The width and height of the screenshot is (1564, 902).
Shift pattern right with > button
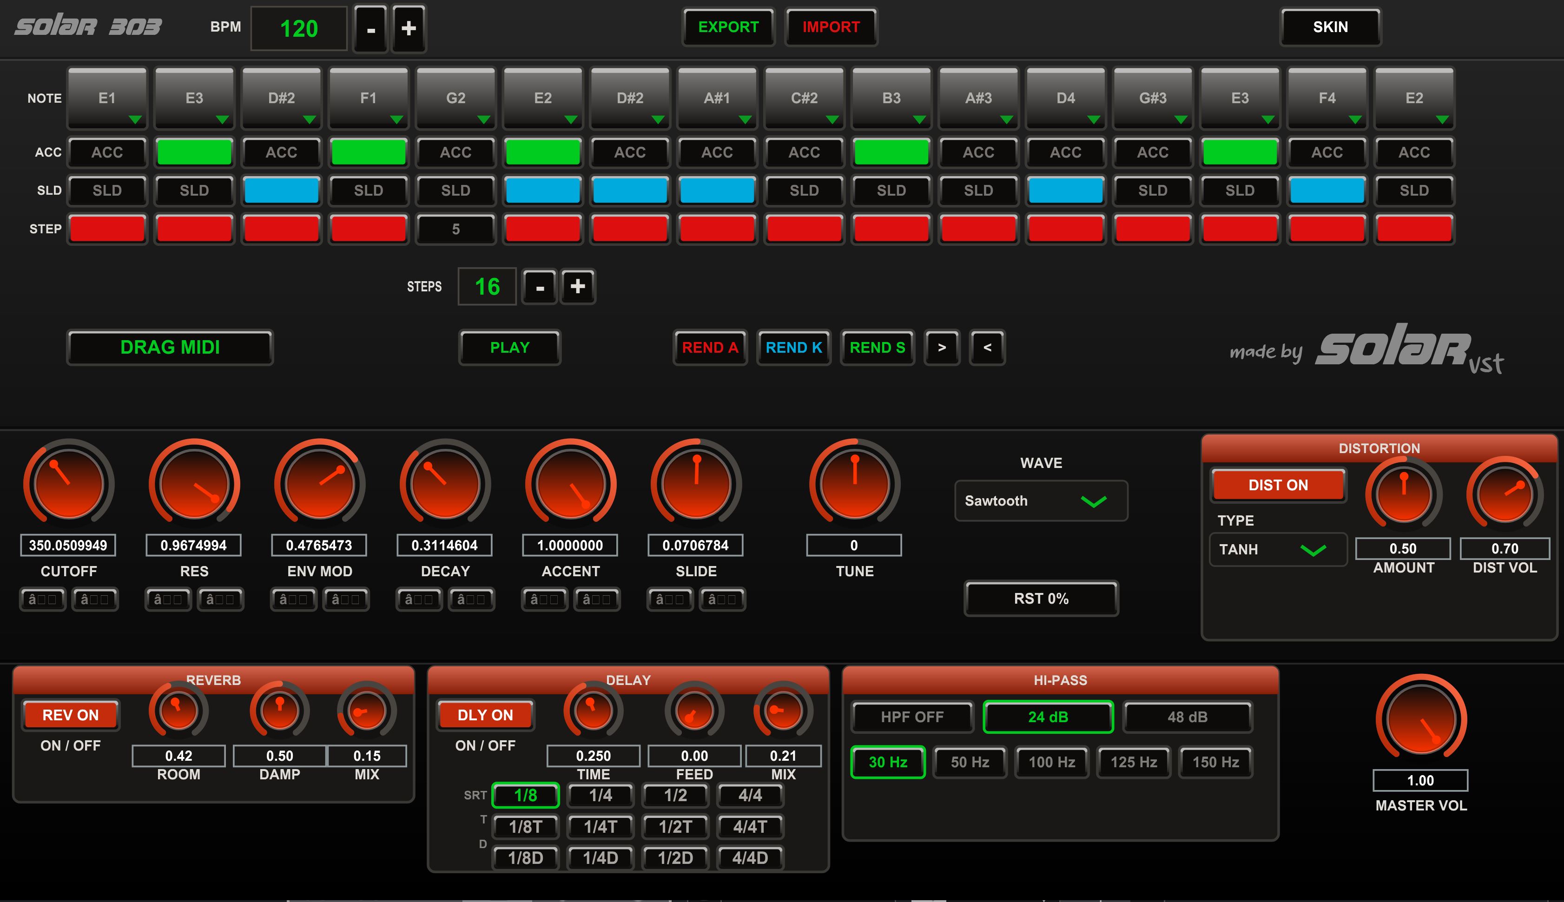pos(942,348)
